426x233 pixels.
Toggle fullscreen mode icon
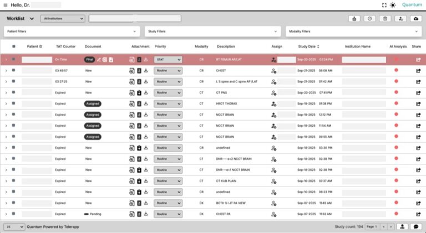tap(384, 5)
